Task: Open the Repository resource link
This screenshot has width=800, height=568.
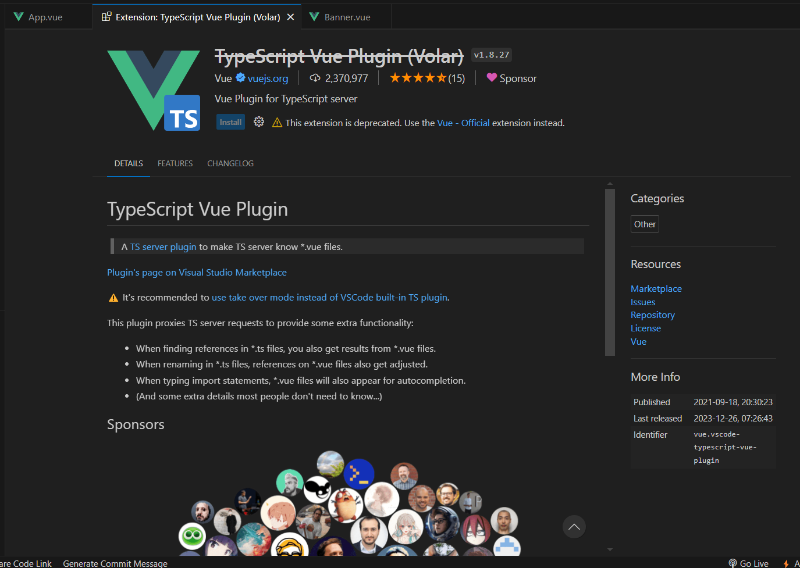Action: [x=653, y=315]
